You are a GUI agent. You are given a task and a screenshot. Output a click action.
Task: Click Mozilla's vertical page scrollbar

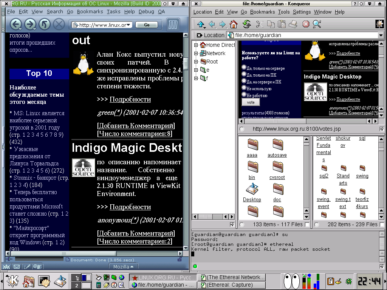[186, 141]
